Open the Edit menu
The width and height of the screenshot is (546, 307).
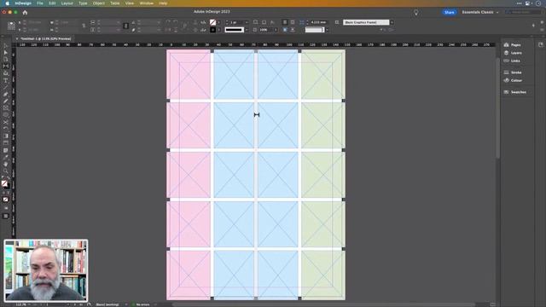(52, 3)
